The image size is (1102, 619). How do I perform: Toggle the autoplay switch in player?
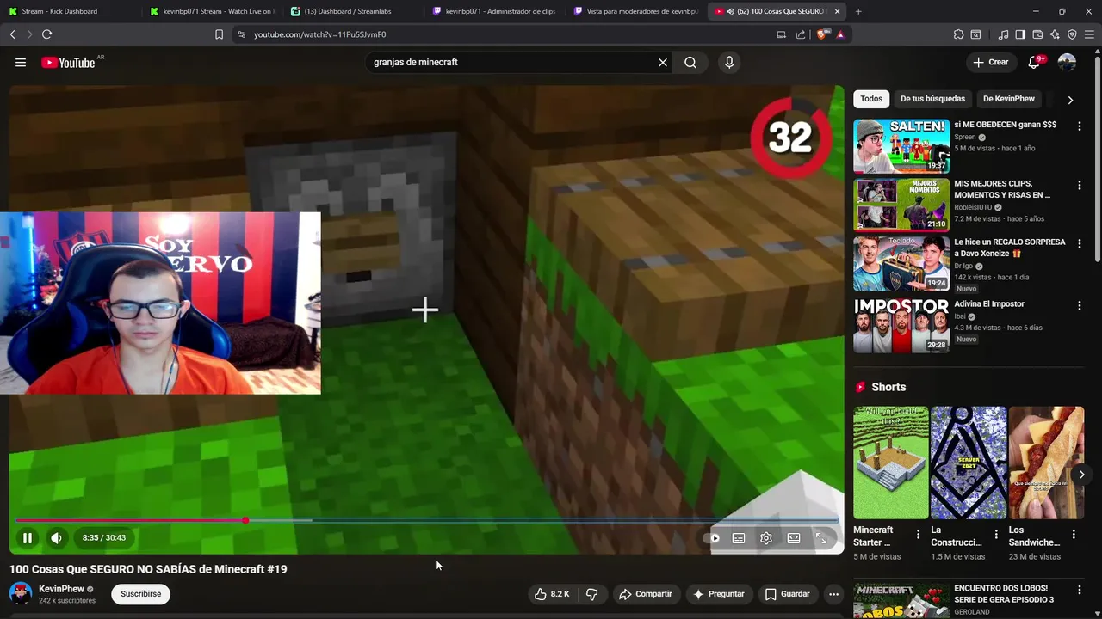click(x=712, y=538)
